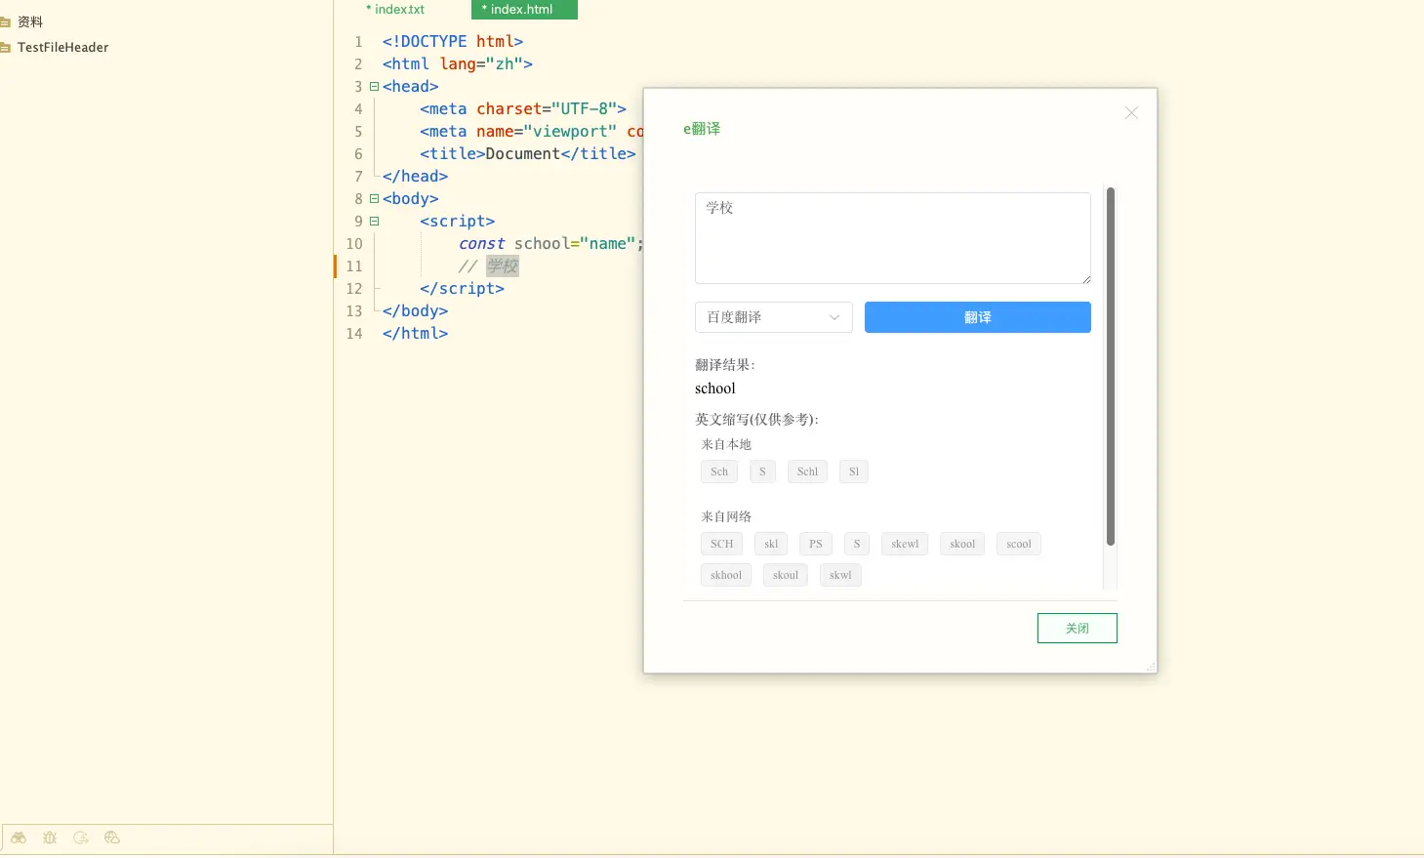Select the skhool abbreviation chip
Screen dimensions: 1424x858
pos(726,575)
